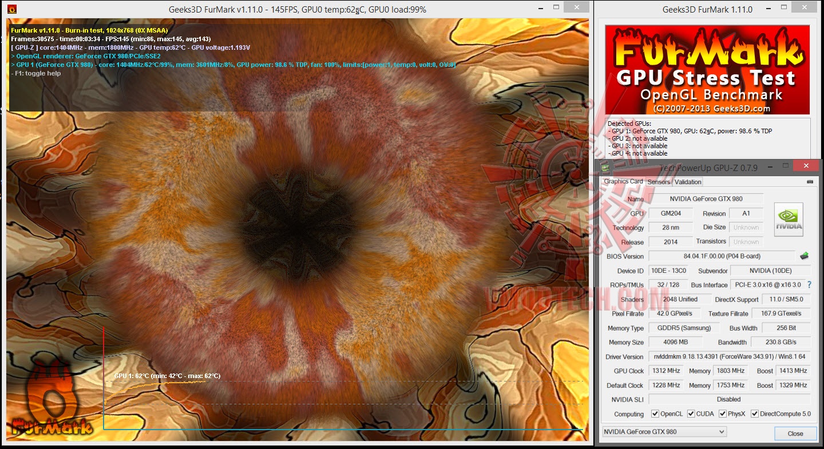The width and height of the screenshot is (824, 449).
Task: Click the NVIDIA SLI field showing Disabled
Action: pos(730,399)
